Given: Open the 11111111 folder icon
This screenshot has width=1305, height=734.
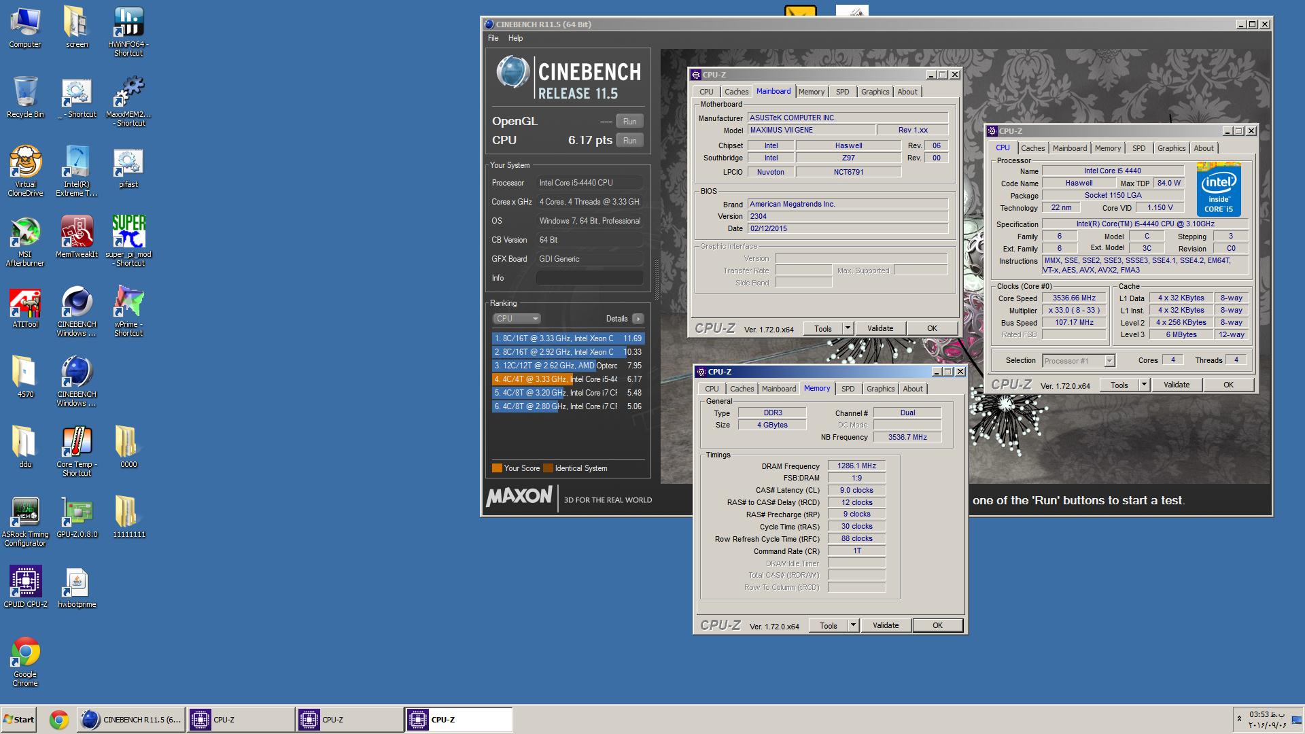Looking at the screenshot, I should coord(128,517).
